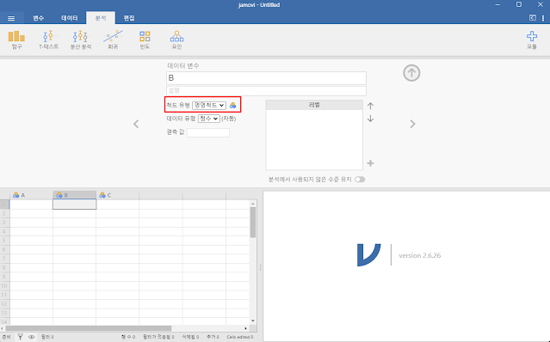The image size is (550, 342).
Task: Open the T-테스트 analysis menu
Action: point(48,40)
